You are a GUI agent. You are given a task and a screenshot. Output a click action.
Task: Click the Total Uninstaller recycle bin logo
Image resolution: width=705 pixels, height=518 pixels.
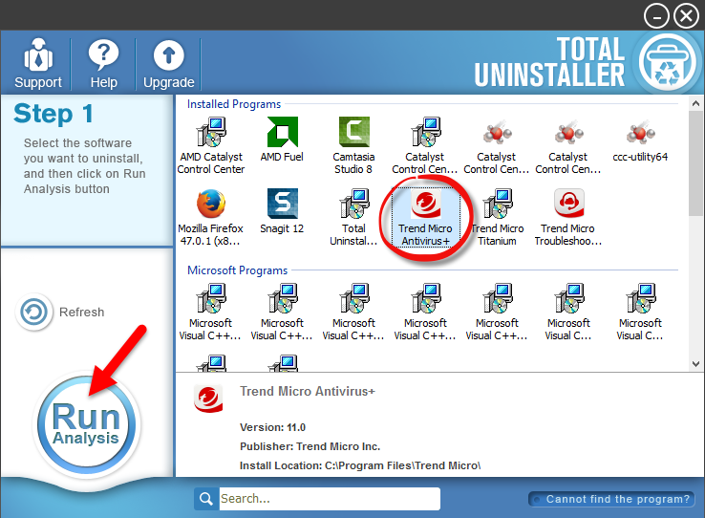[668, 62]
